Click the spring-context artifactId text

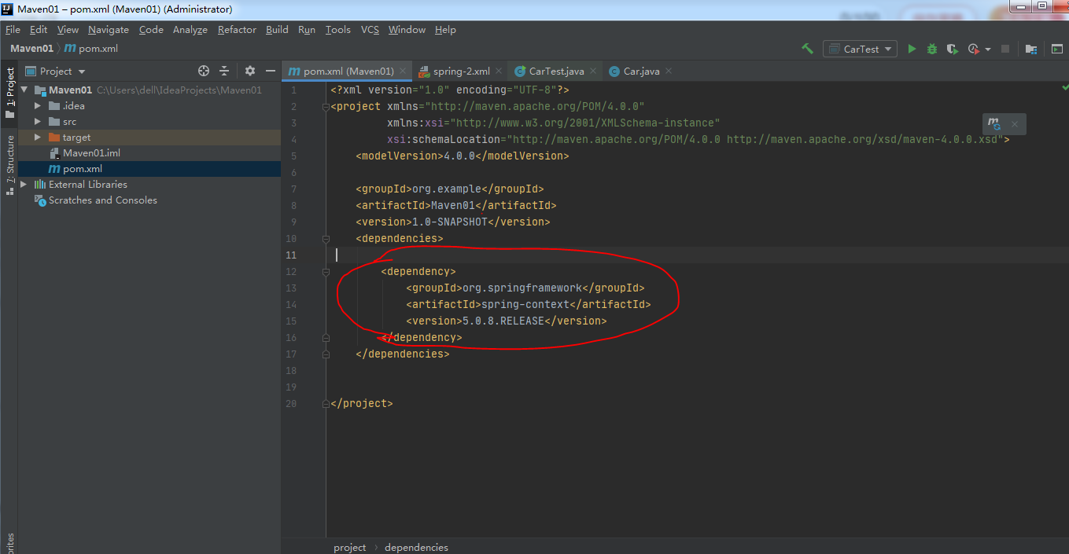point(525,304)
